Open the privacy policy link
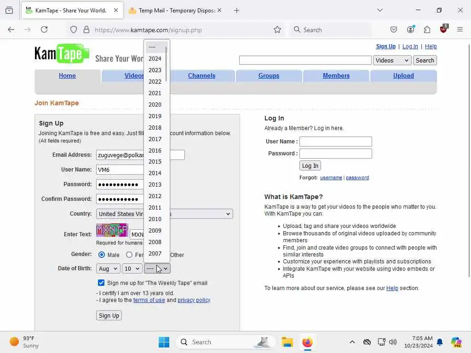The width and height of the screenshot is (471, 353). pos(194,300)
